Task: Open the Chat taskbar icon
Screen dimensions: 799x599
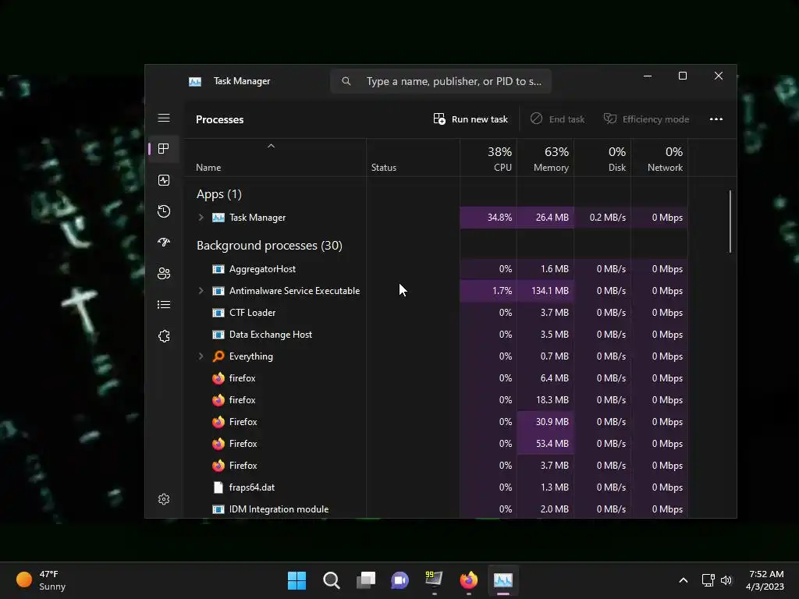Action: (400, 580)
